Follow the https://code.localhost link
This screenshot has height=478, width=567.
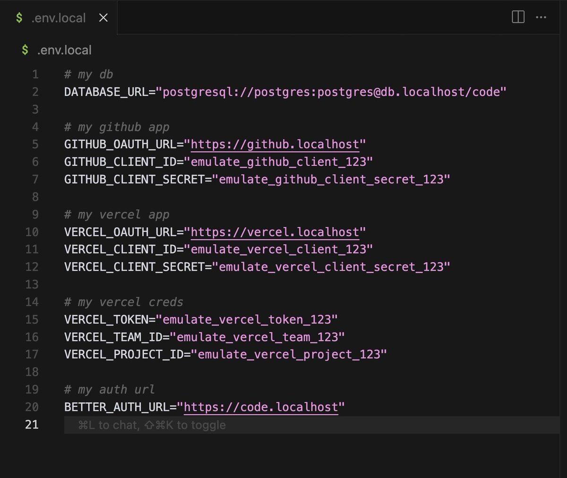click(261, 407)
